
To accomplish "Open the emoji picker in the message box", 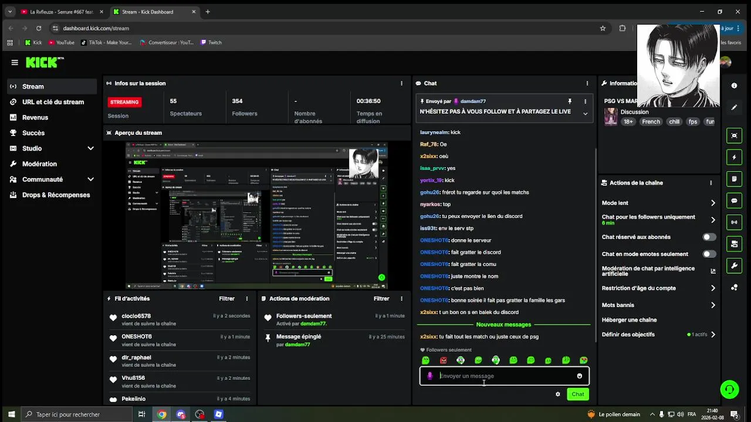I will 580,376.
